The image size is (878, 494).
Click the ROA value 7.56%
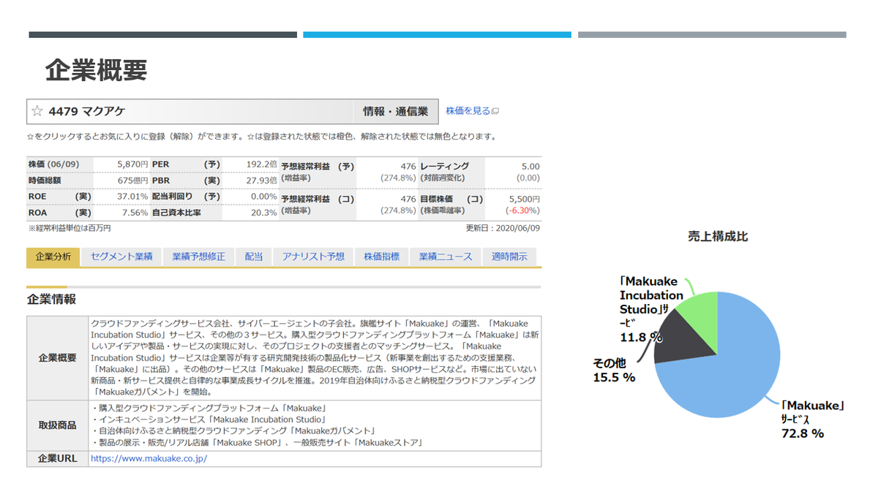[135, 213]
